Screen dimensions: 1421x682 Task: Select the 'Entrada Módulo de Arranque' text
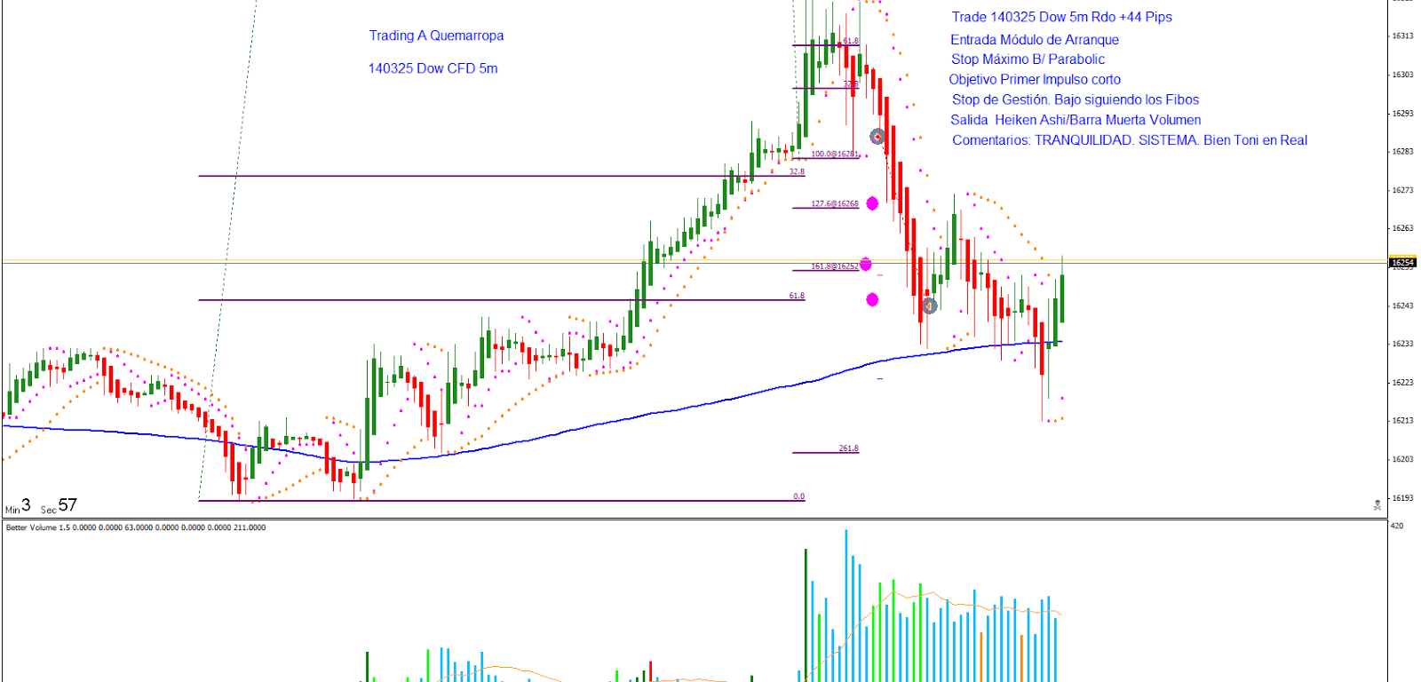[x=1034, y=40]
